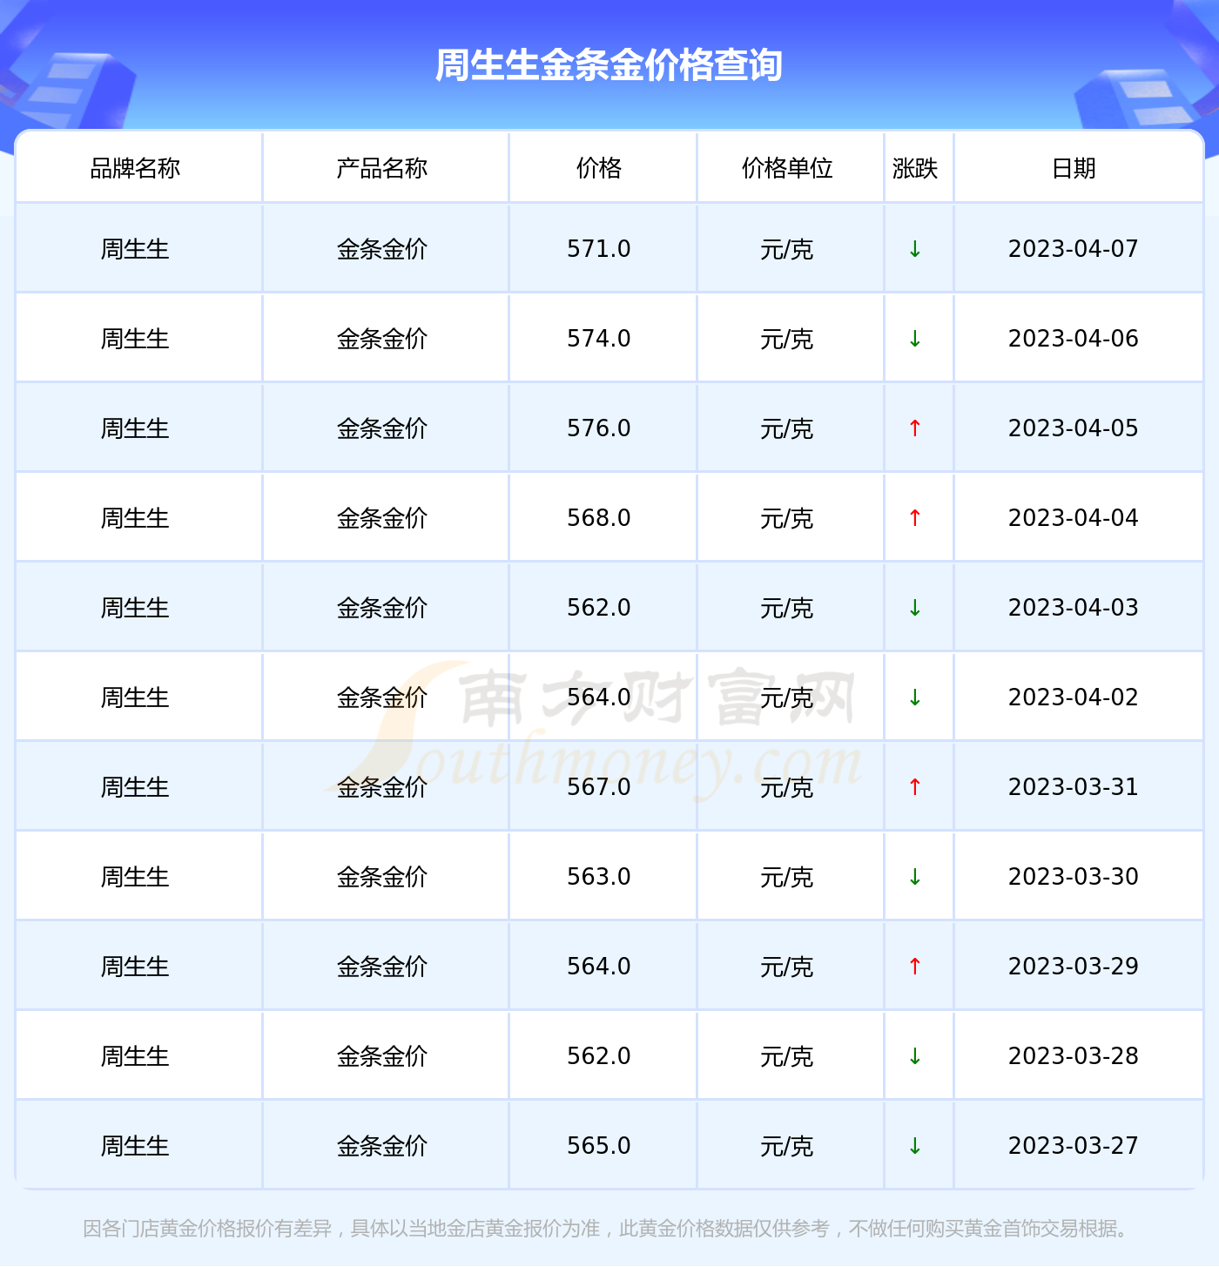Click date 2023-04-03
Viewport: 1219px width, 1267px height.
(1074, 608)
